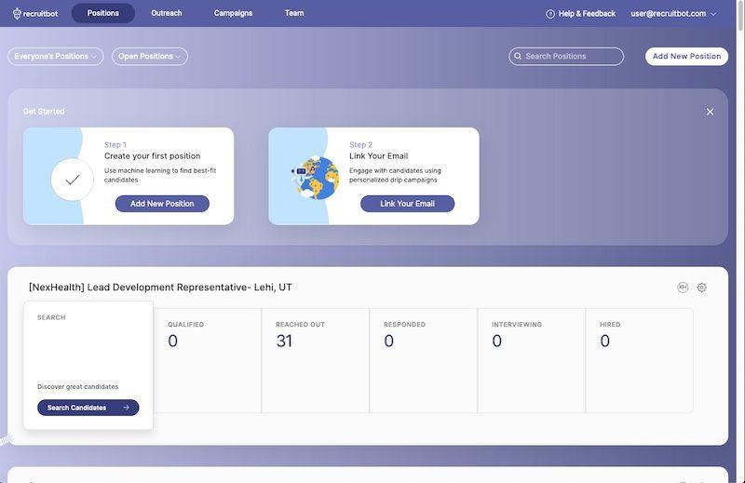Click 'Create your first position' text

coord(152,155)
